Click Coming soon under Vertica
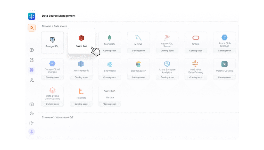The image size is (264, 150). tap(110, 104)
